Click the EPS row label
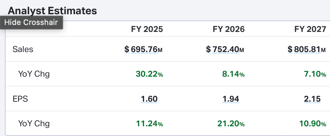Viewport: 330px width, 136px height. pyautogui.click(x=20, y=99)
